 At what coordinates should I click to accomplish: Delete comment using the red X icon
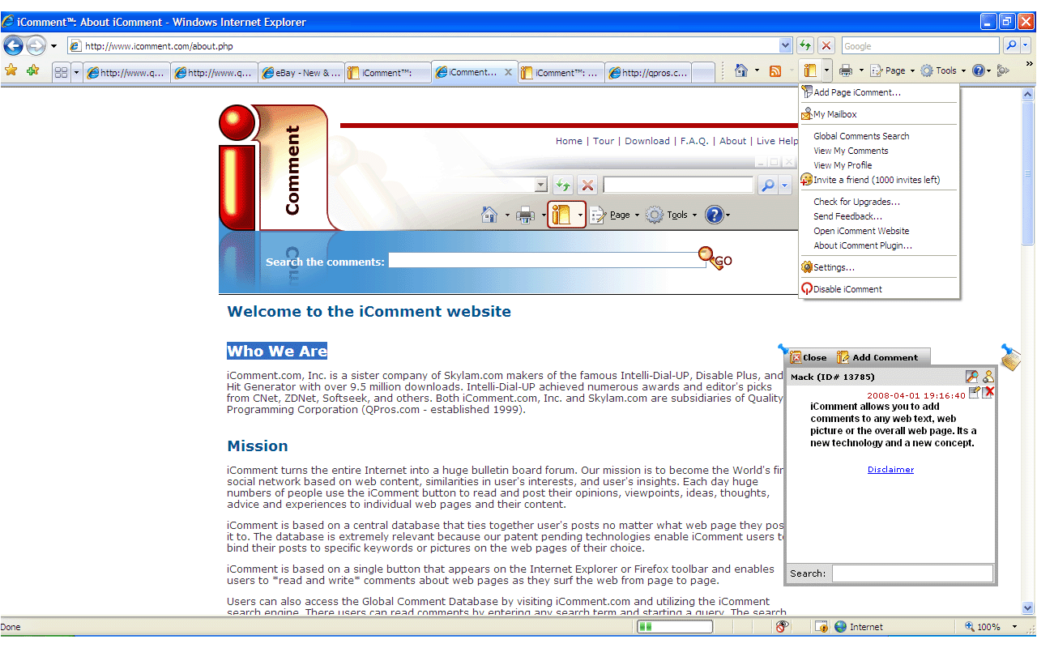click(988, 392)
